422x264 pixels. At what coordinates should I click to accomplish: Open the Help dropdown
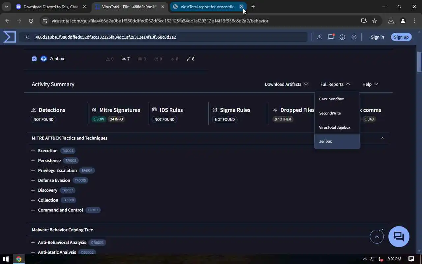click(370, 84)
